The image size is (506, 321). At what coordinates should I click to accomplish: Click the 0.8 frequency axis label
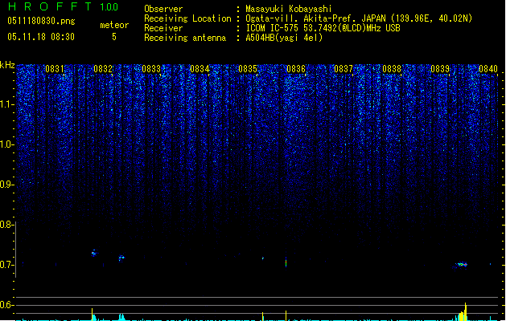click(x=7, y=225)
